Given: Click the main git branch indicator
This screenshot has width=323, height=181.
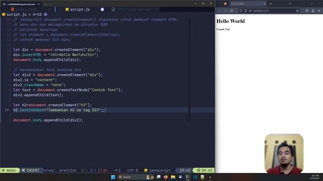Looking at the screenshot, I should (10, 170).
